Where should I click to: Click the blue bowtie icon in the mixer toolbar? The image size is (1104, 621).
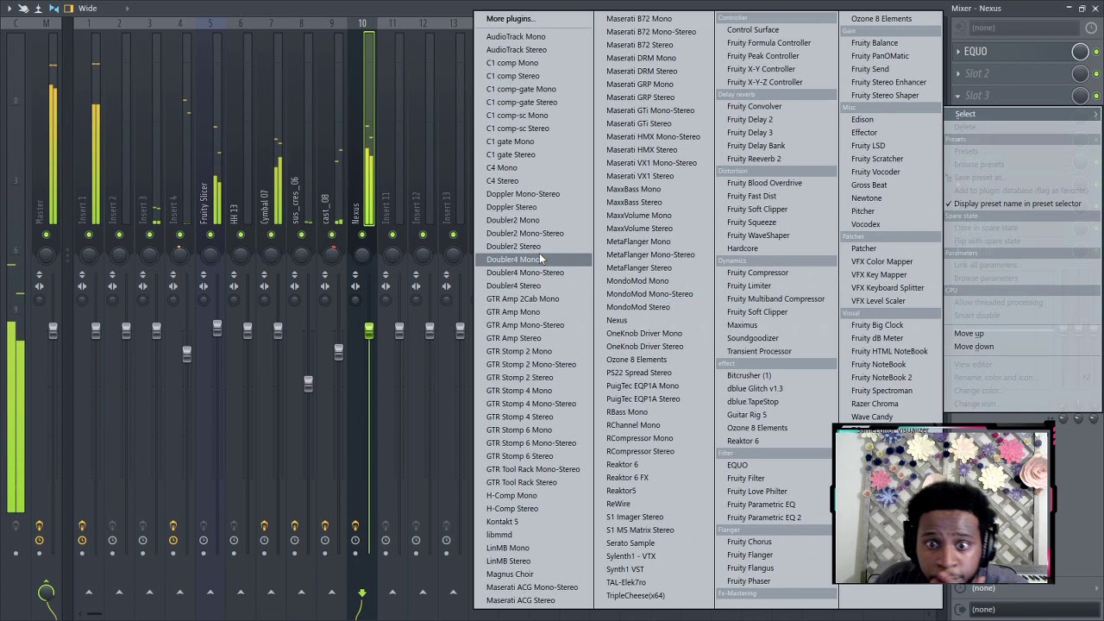coord(53,9)
